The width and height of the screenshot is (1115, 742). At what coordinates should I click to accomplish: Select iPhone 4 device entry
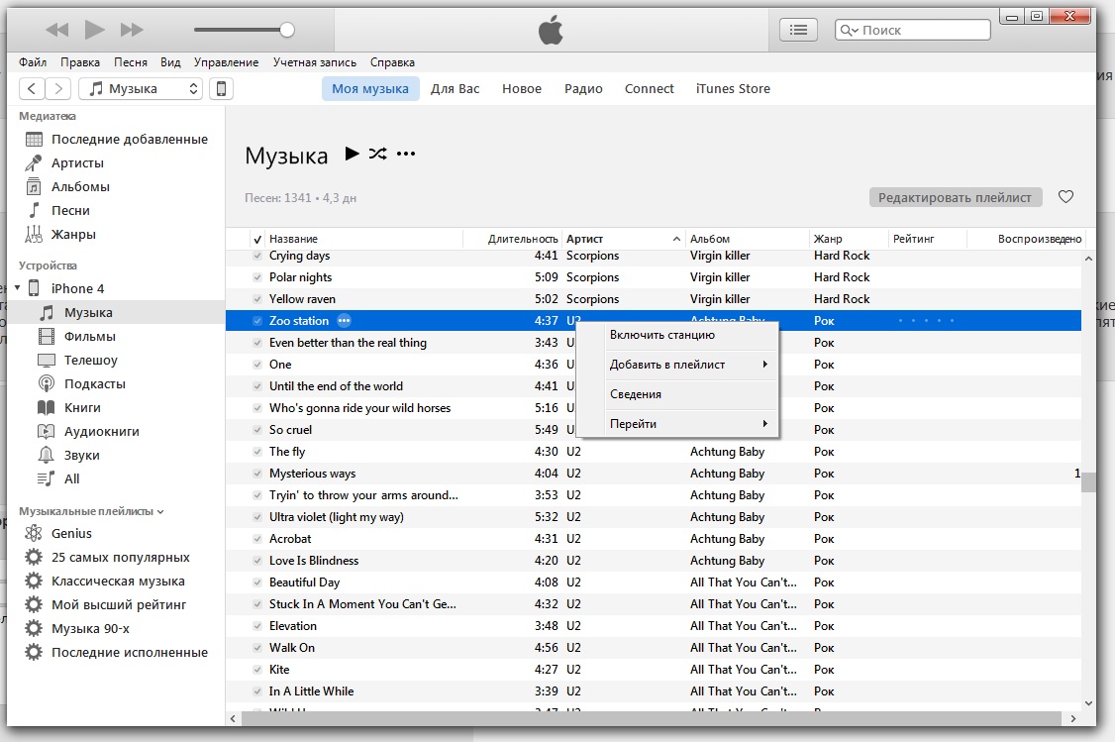77,289
